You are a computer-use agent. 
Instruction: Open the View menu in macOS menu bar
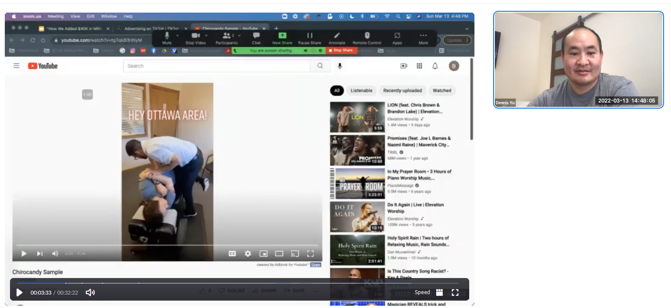tap(75, 17)
